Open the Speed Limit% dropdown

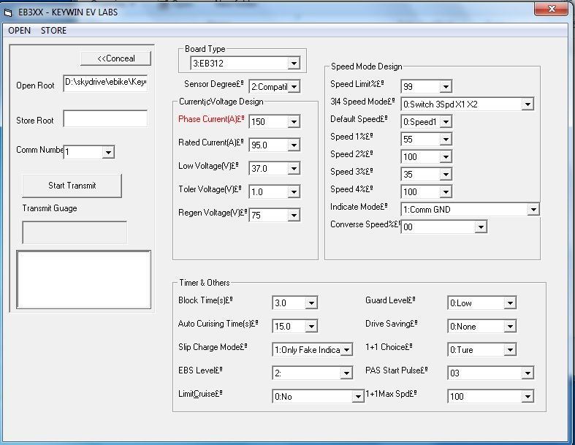point(445,87)
